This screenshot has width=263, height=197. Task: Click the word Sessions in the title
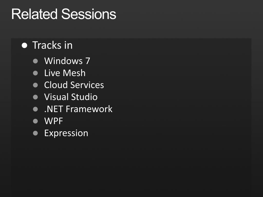coord(89,14)
